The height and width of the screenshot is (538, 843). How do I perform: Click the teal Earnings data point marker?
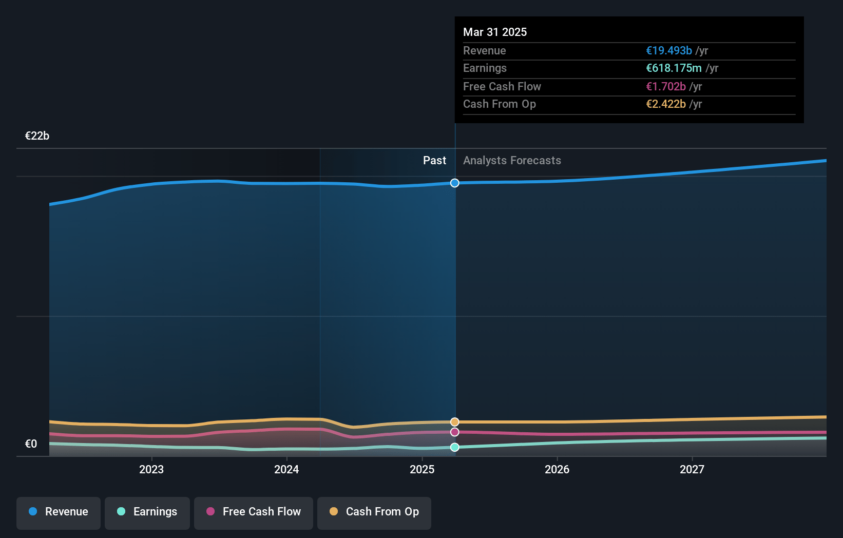pos(455,447)
